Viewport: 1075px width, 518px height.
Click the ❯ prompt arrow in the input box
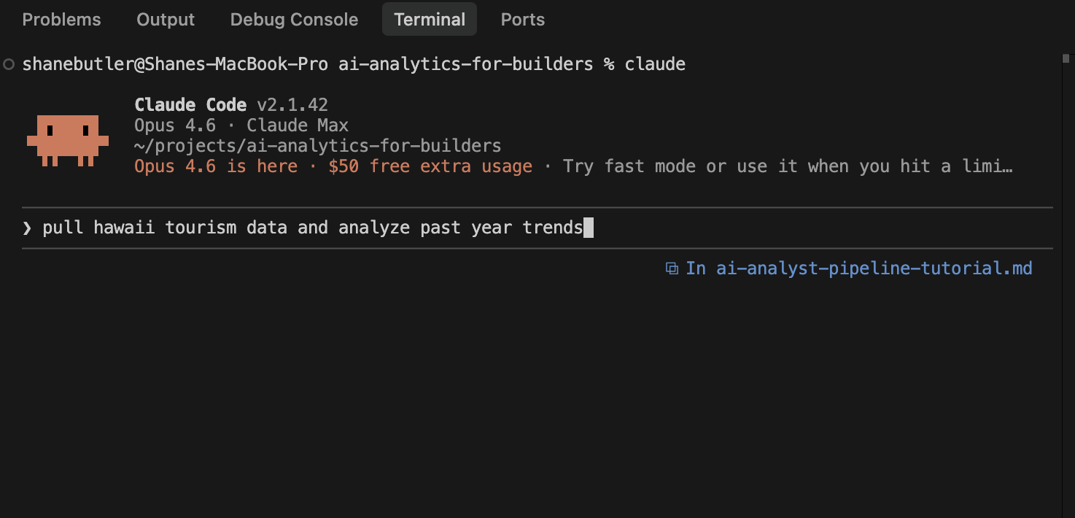[x=26, y=227]
